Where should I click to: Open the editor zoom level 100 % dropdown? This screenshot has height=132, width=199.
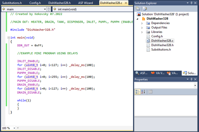[14, 128]
